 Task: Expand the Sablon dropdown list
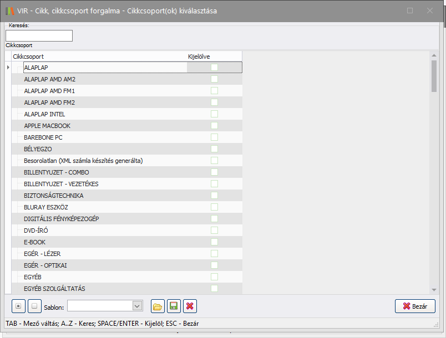click(x=137, y=306)
